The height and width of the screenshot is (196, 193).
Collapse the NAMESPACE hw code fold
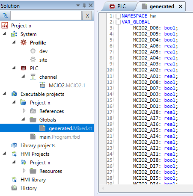point(118,16)
